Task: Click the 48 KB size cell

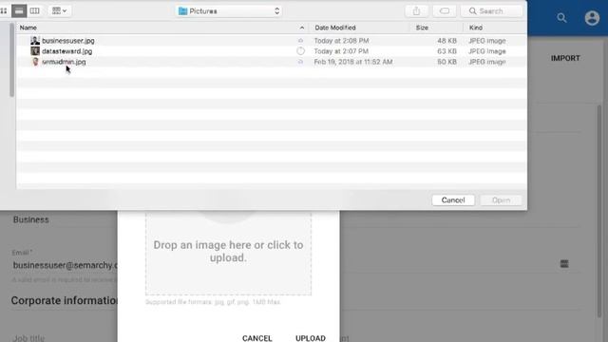Action: click(x=446, y=40)
